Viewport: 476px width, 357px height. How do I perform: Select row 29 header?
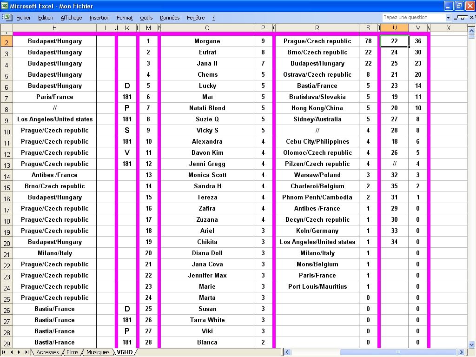pos(7,343)
